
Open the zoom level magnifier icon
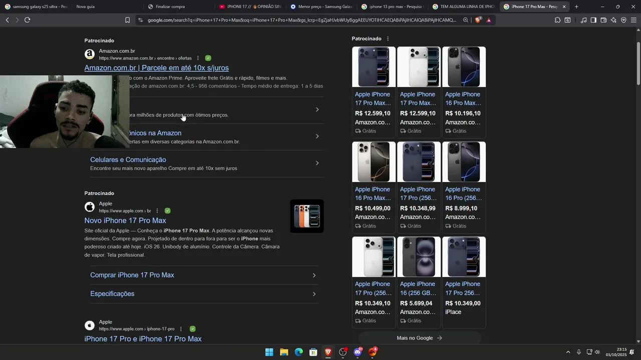(x=466, y=20)
